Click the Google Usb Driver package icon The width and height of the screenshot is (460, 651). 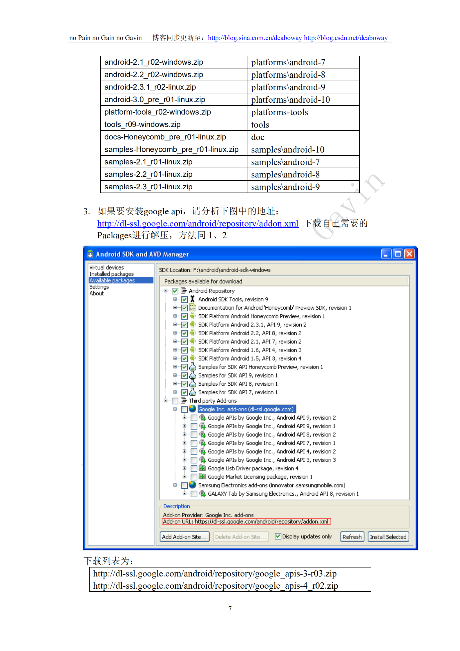(x=202, y=468)
